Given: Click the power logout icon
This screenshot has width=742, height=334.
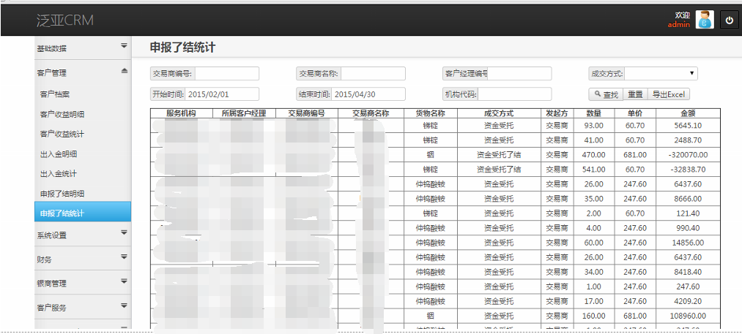Looking at the screenshot, I should [x=729, y=20].
